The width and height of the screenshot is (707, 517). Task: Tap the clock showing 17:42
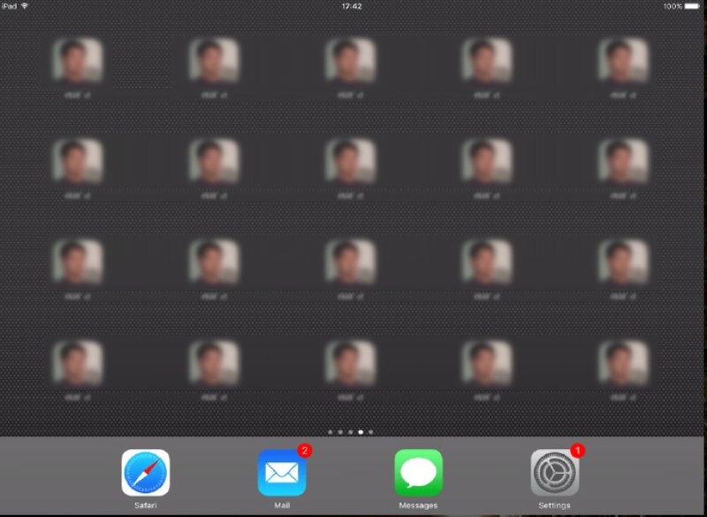(x=352, y=6)
